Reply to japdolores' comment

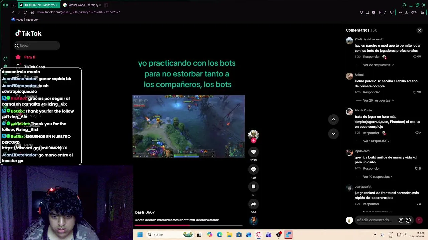371,169
